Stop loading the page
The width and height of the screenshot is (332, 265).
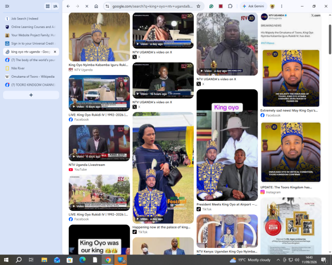coord(87,7)
